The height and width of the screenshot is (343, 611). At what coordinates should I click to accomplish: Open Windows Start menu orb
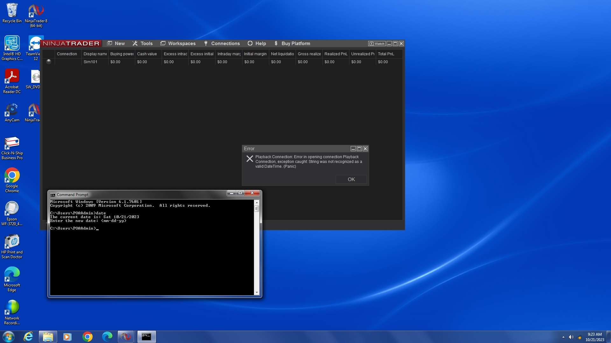click(x=9, y=337)
